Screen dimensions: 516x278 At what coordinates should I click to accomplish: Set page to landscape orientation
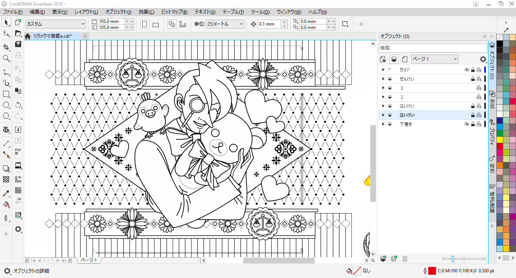click(156, 24)
